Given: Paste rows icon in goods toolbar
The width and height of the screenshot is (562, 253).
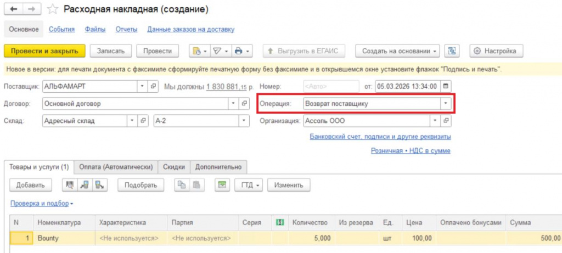Looking at the screenshot, I should coord(196,185).
